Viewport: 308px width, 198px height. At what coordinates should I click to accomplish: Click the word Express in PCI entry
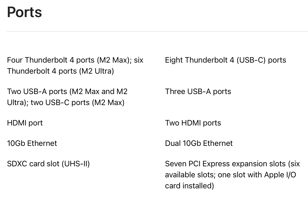215,164
